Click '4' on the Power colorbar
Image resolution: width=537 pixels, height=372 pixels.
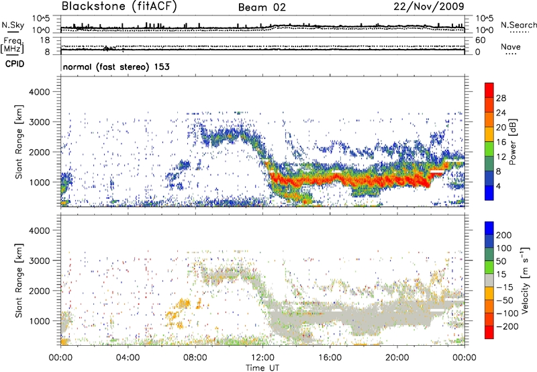pyautogui.click(x=498, y=186)
